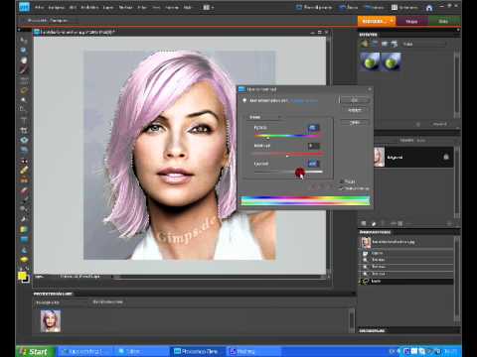477x357 pixels.
Task: Select the Lasso tool
Action: click(x=24, y=90)
